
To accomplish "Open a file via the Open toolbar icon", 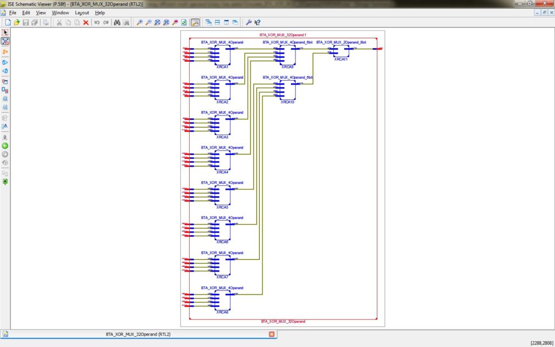I will (16, 22).
